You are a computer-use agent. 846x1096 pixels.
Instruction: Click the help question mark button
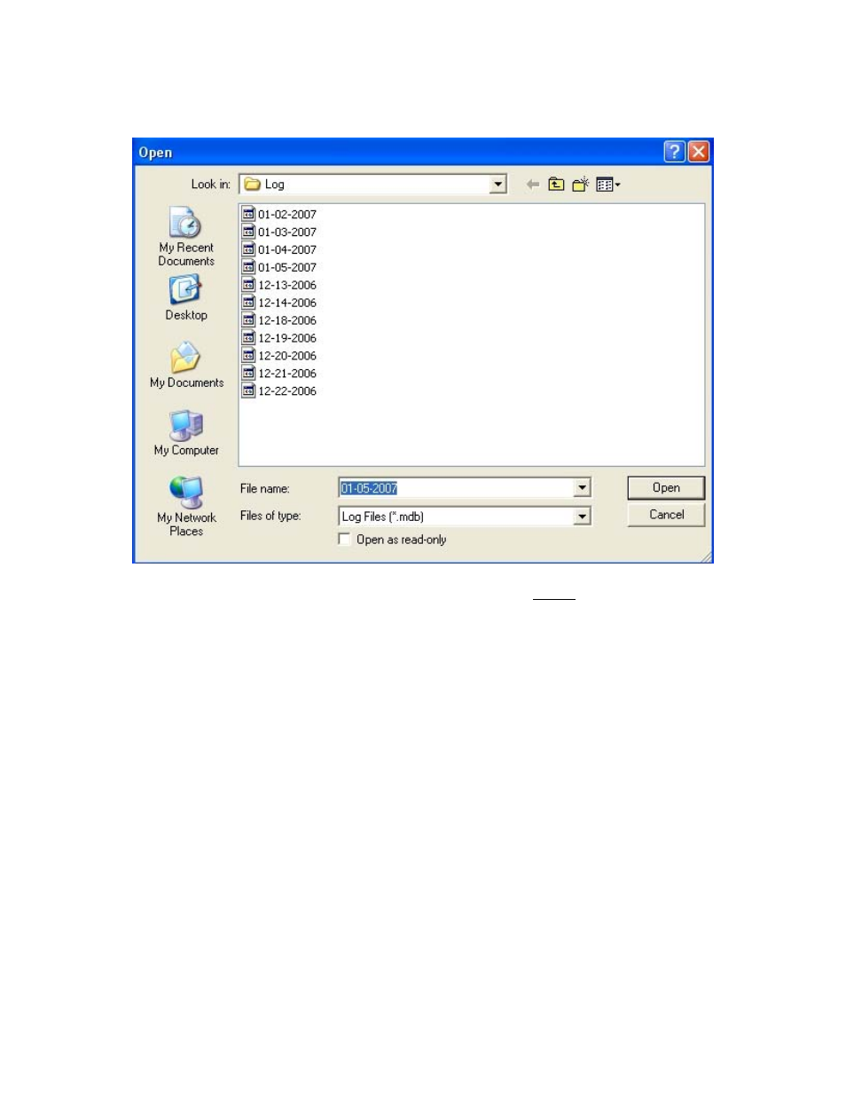pos(674,152)
